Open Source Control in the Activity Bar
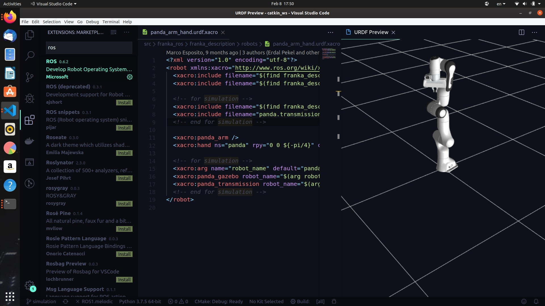This screenshot has width=545, height=306. click(30, 77)
